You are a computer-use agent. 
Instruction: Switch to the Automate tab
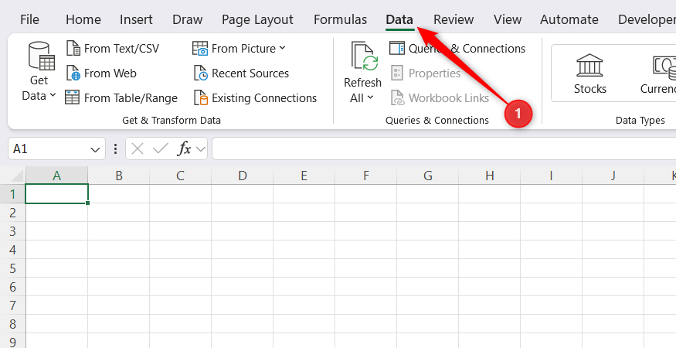(x=569, y=19)
